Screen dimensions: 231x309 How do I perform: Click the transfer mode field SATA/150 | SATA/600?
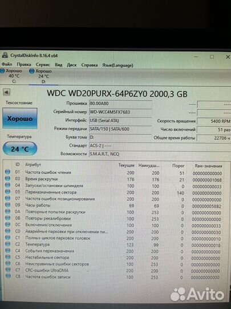pyautogui.click(x=120, y=129)
